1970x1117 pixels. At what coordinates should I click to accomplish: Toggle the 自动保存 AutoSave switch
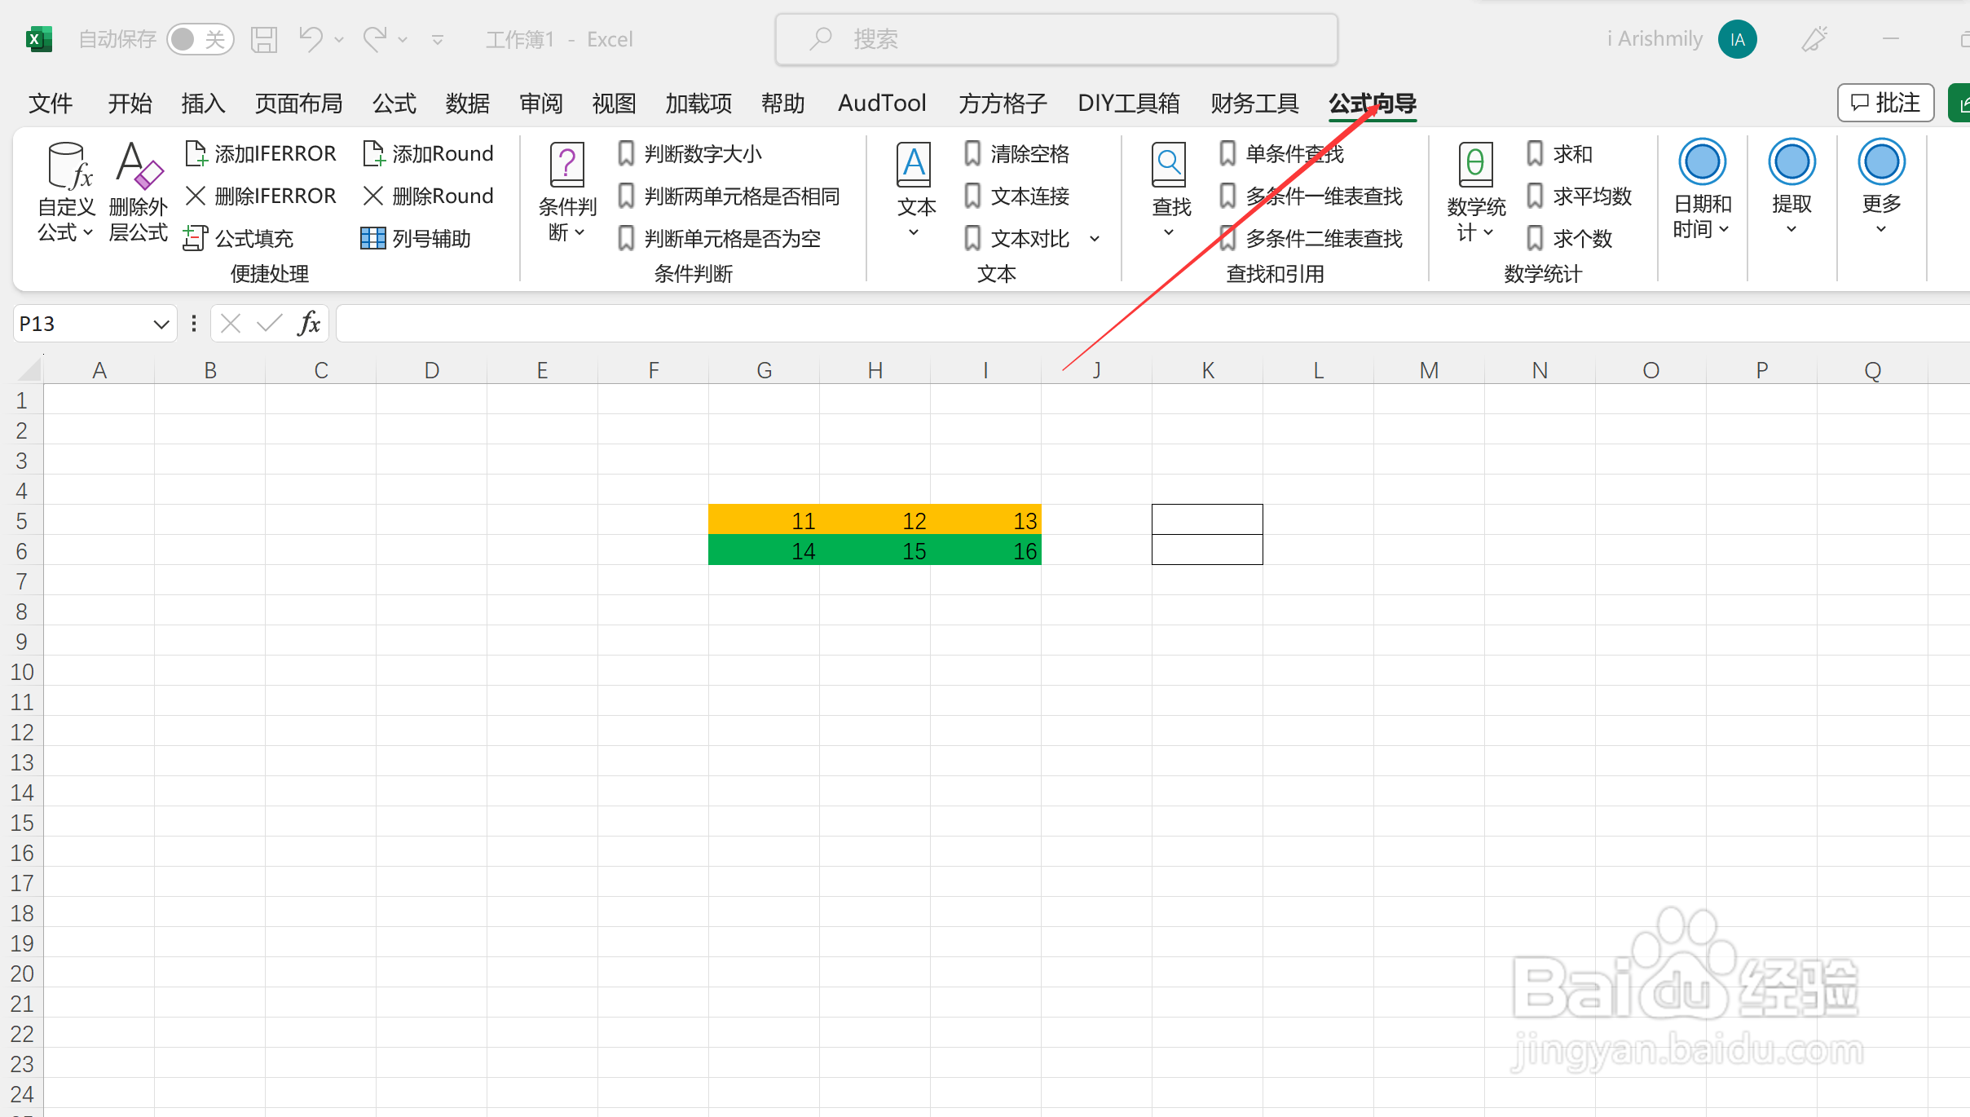click(x=200, y=39)
